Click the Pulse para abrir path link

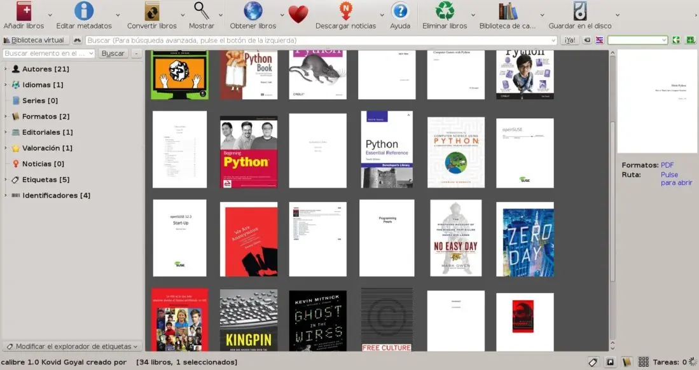pos(676,179)
